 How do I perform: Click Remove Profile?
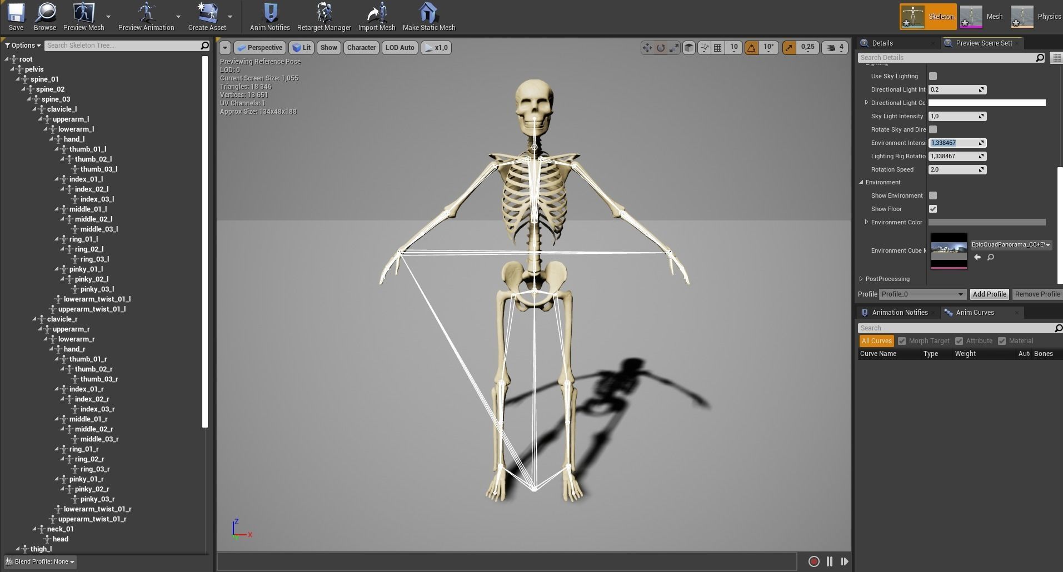(x=1037, y=294)
